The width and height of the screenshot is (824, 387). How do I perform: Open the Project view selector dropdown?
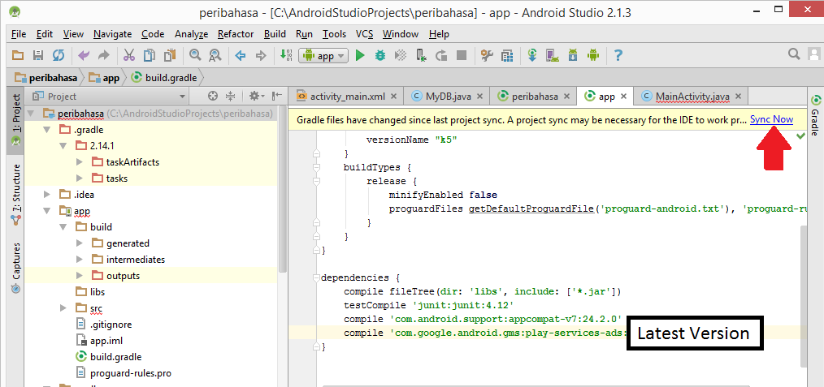109,96
